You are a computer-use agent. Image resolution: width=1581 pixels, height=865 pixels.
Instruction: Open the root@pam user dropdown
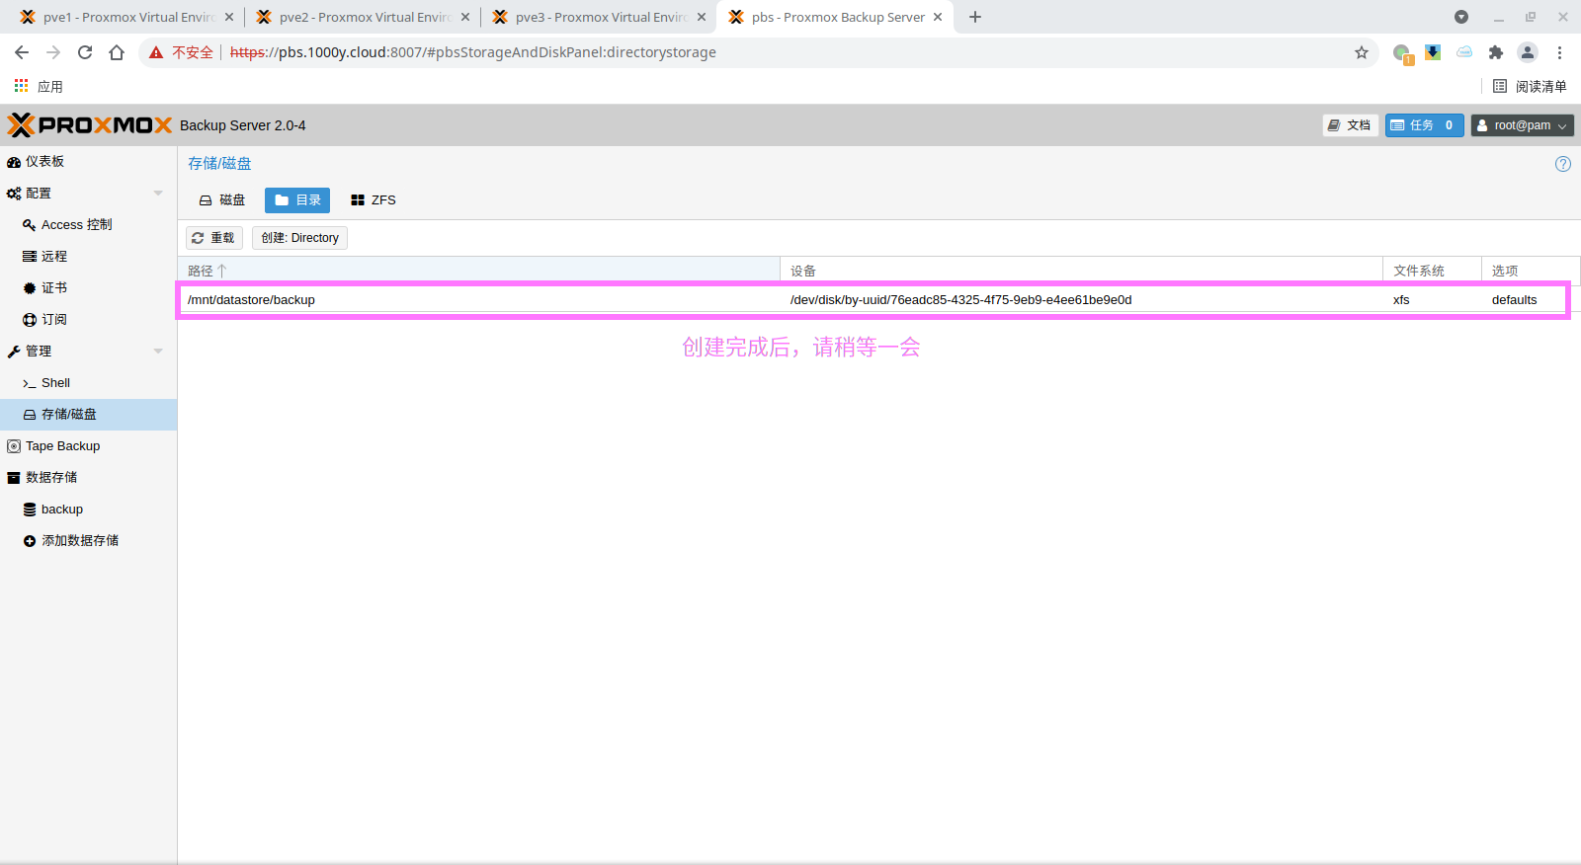pyautogui.click(x=1522, y=125)
